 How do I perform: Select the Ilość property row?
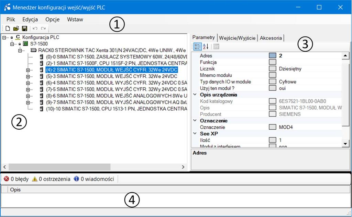267,140
